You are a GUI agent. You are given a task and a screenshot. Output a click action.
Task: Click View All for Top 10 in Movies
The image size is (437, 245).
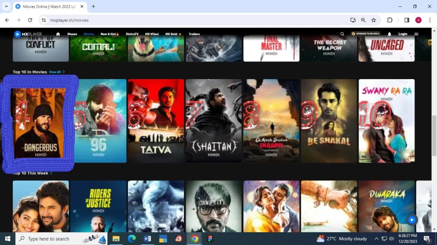57,72
